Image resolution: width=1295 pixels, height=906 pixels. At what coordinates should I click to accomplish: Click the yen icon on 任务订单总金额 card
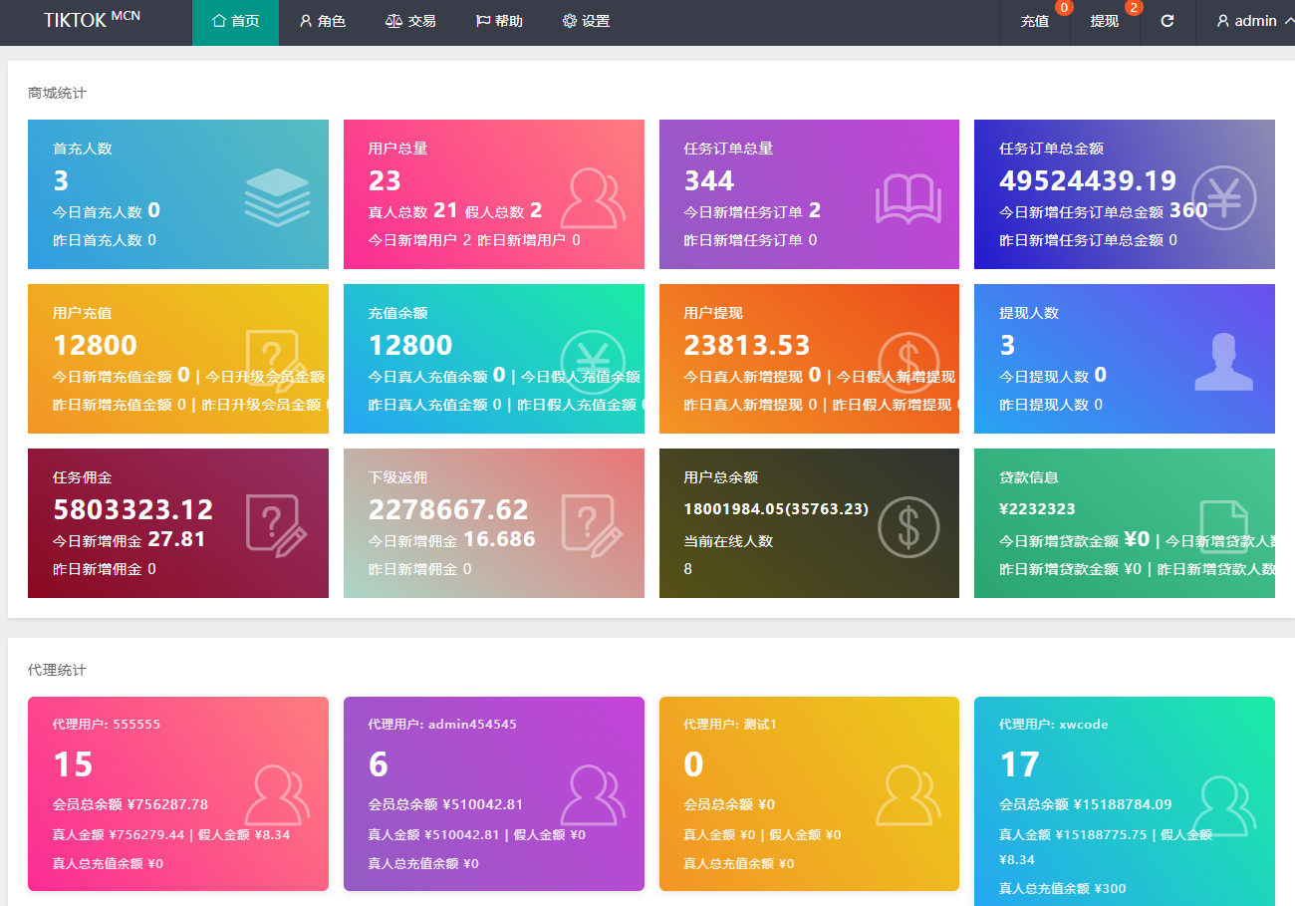click(x=1223, y=197)
